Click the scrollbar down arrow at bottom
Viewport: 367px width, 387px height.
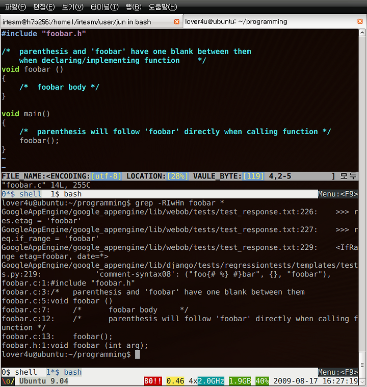pyautogui.click(x=362, y=382)
